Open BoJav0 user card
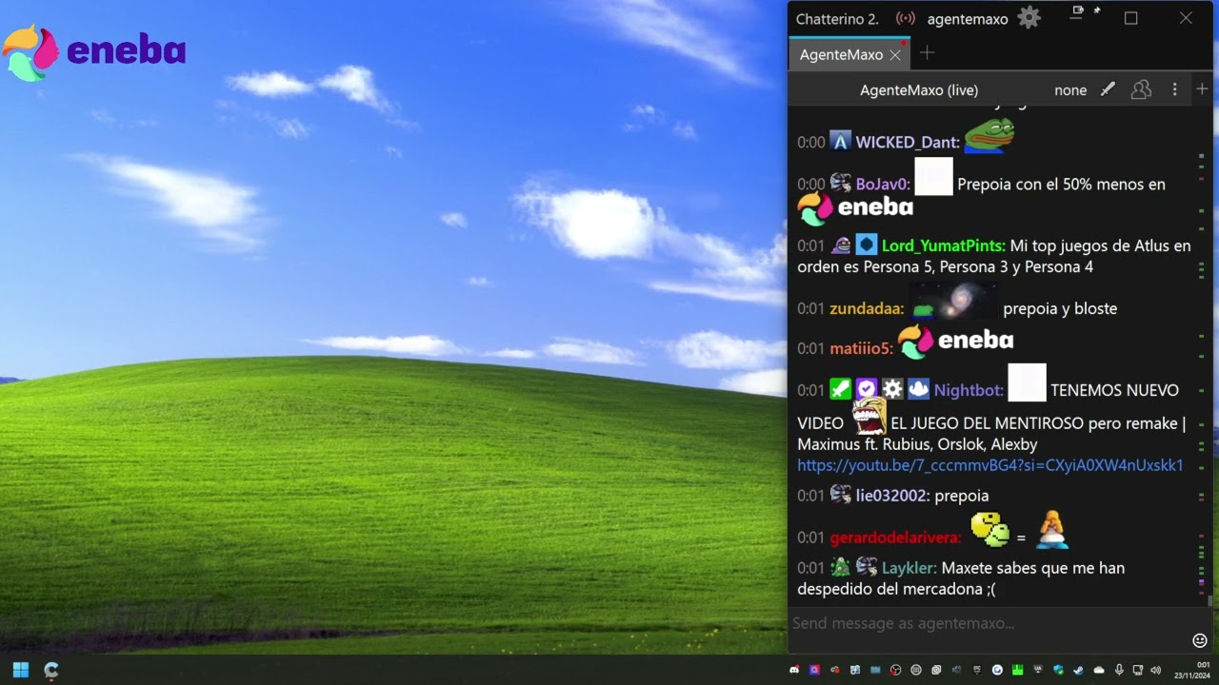Screen dimensions: 1219x685 click(883, 184)
